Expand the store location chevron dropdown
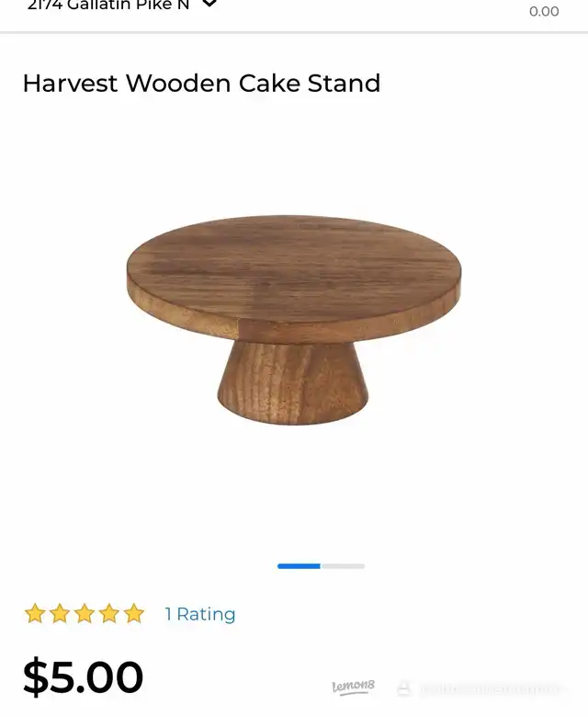 pyautogui.click(x=209, y=4)
